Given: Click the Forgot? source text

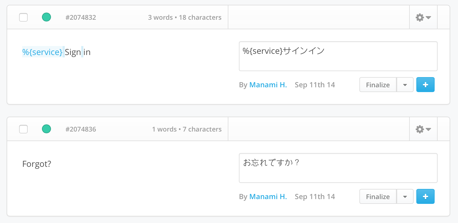Looking at the screenshot, I should tap(37, 164).
